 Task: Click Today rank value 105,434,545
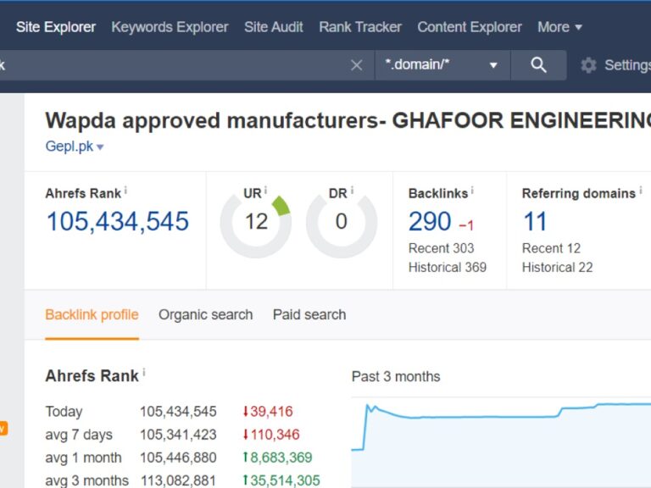pos(178,412)
